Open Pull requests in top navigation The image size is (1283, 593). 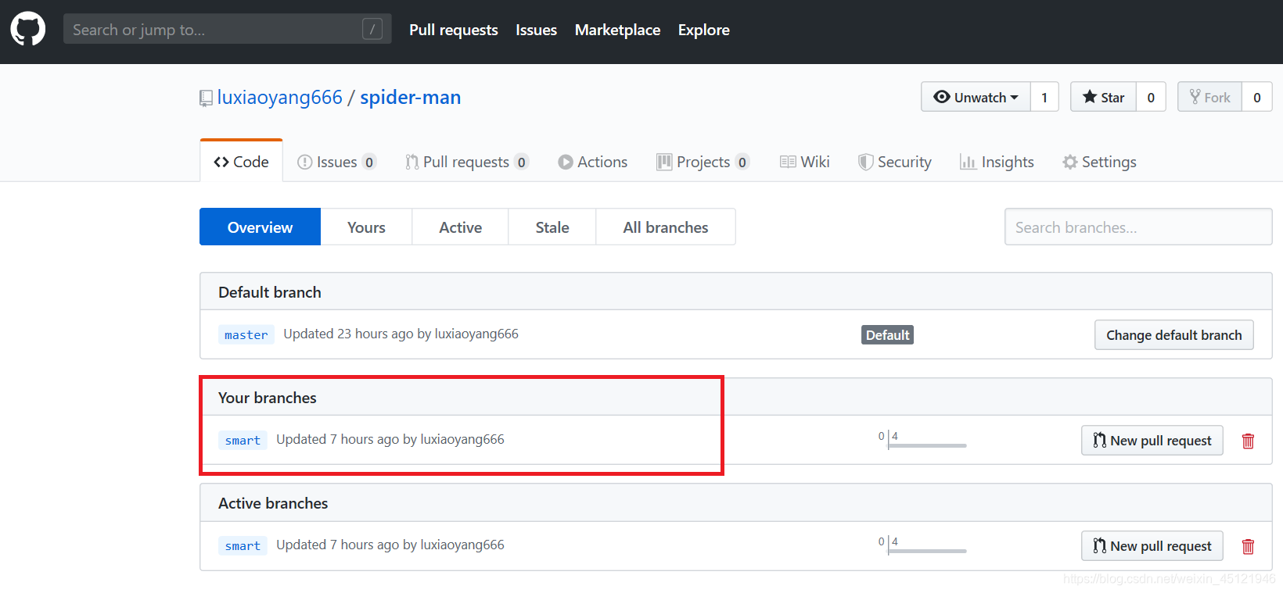454,30
